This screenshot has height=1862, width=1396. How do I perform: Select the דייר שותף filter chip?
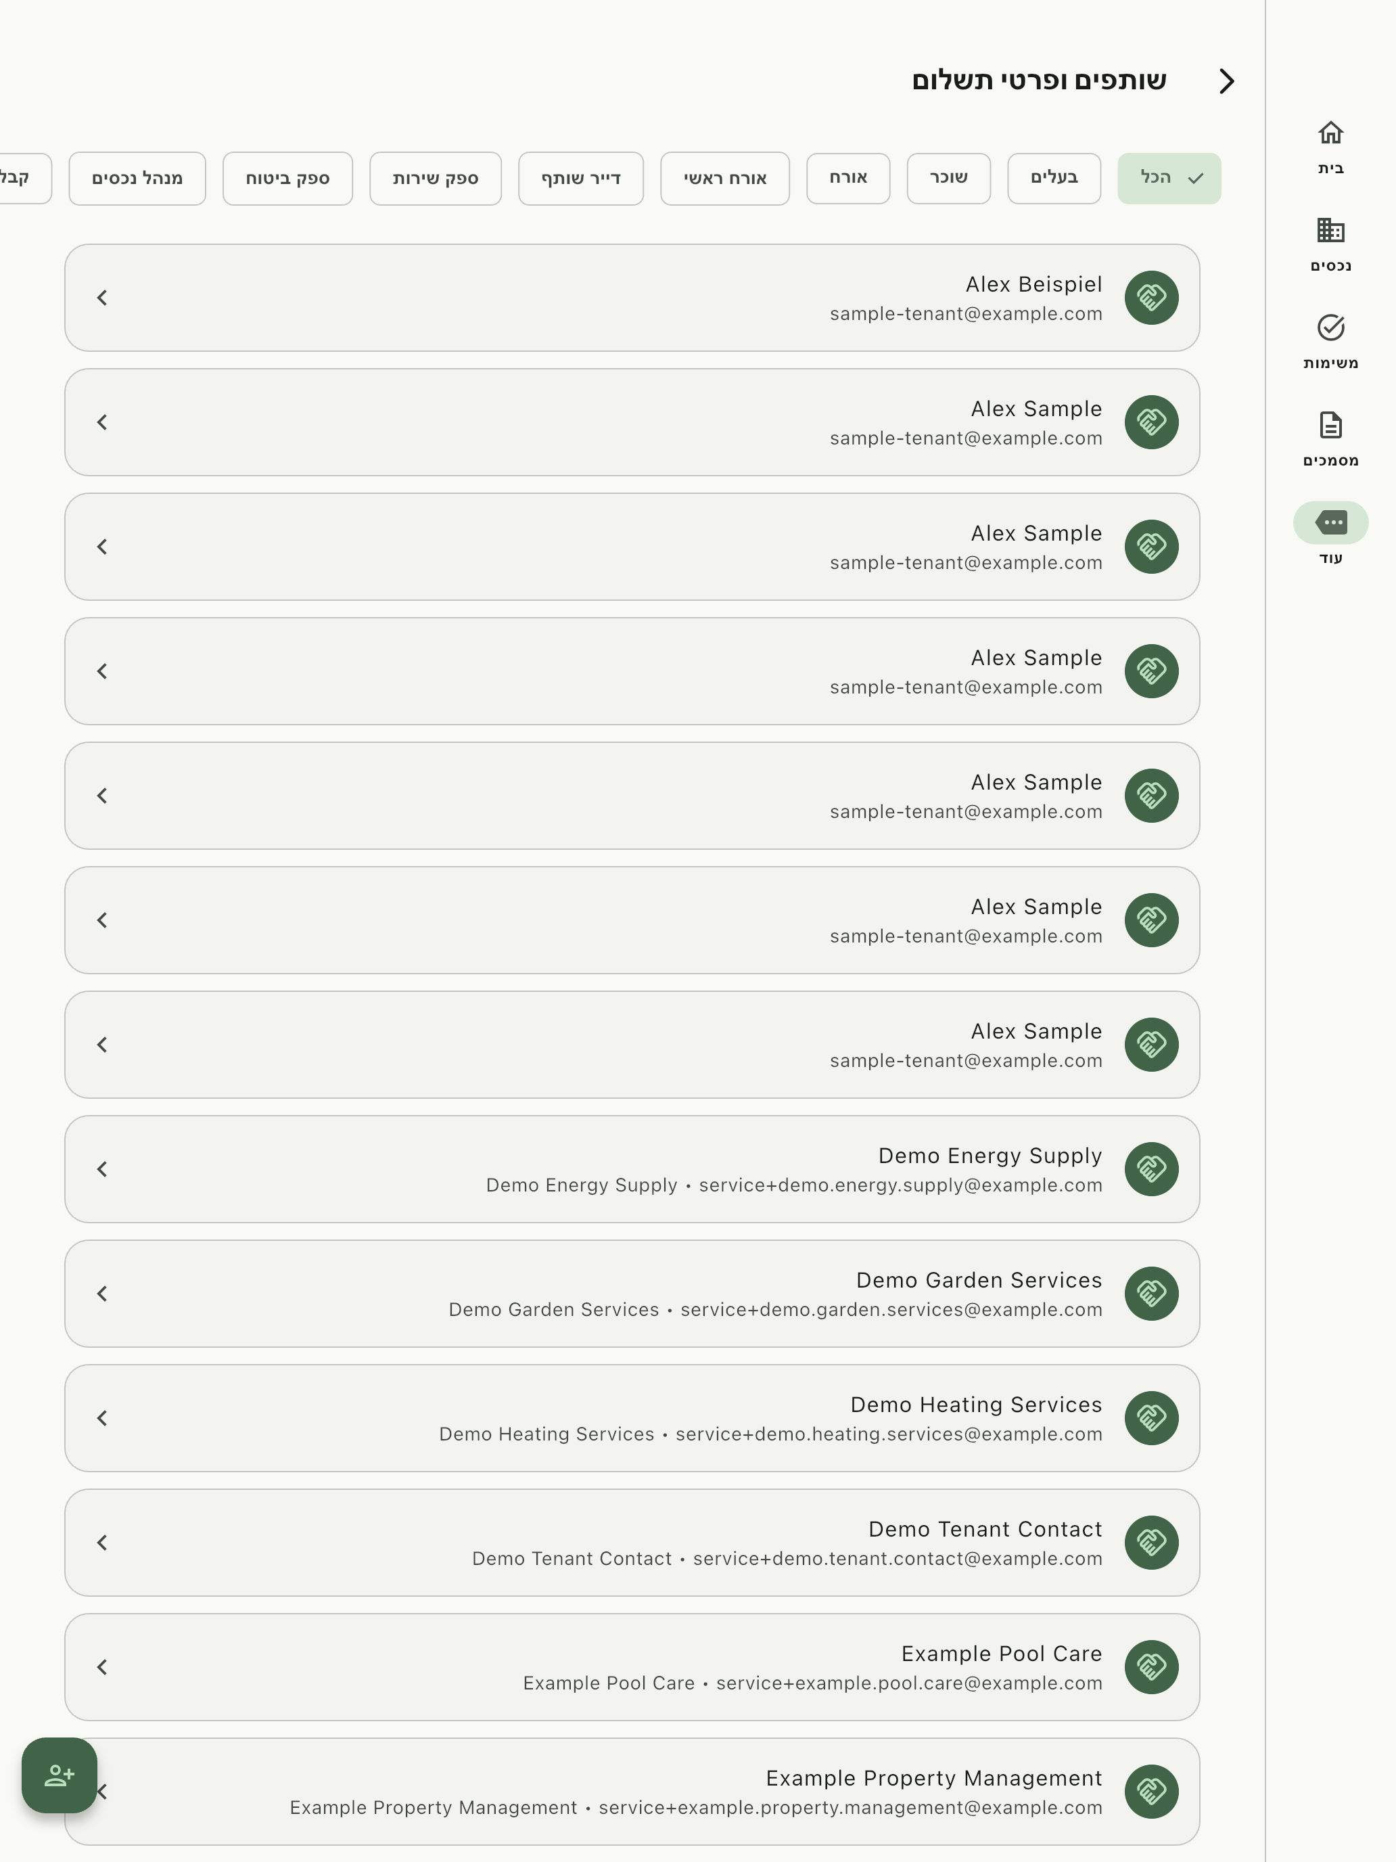(x=580, y=178)
